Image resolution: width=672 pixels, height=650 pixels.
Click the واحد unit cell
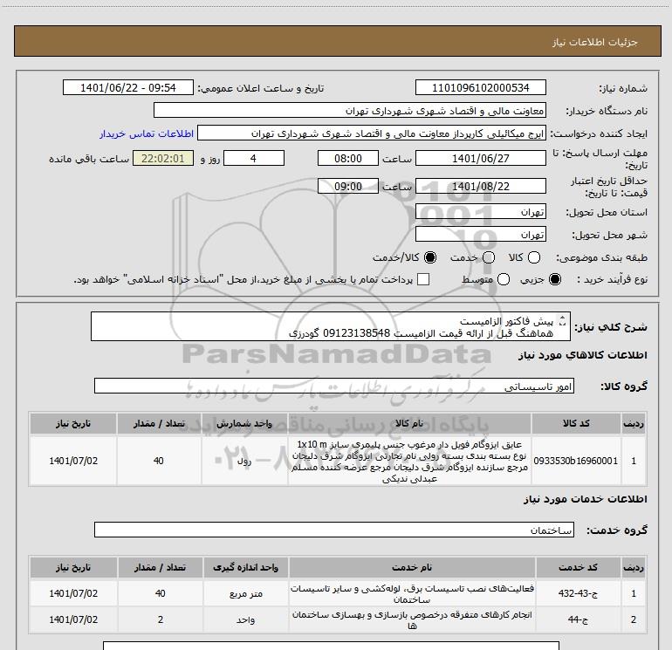click(245, 620)
